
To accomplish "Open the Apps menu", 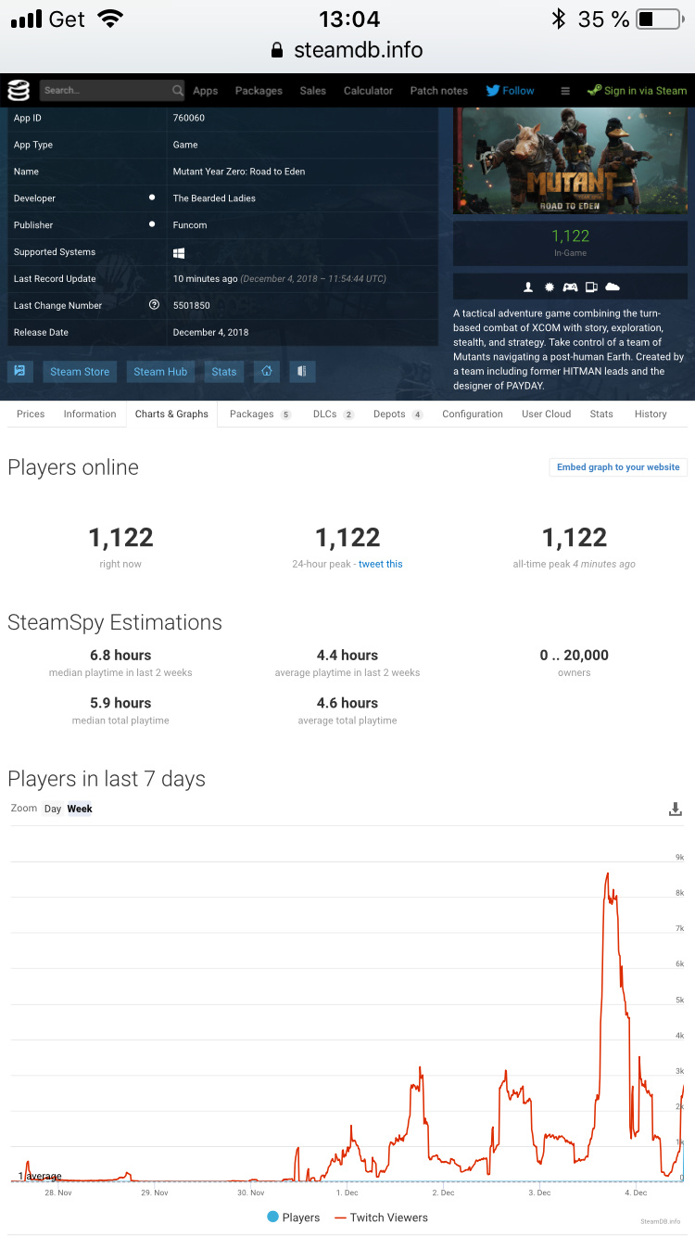I will (x=206, y=91).
